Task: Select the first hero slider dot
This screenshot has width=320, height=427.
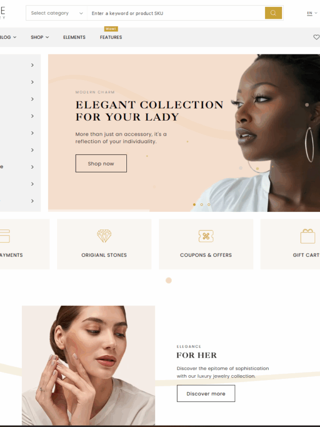Action: (194, 204)
